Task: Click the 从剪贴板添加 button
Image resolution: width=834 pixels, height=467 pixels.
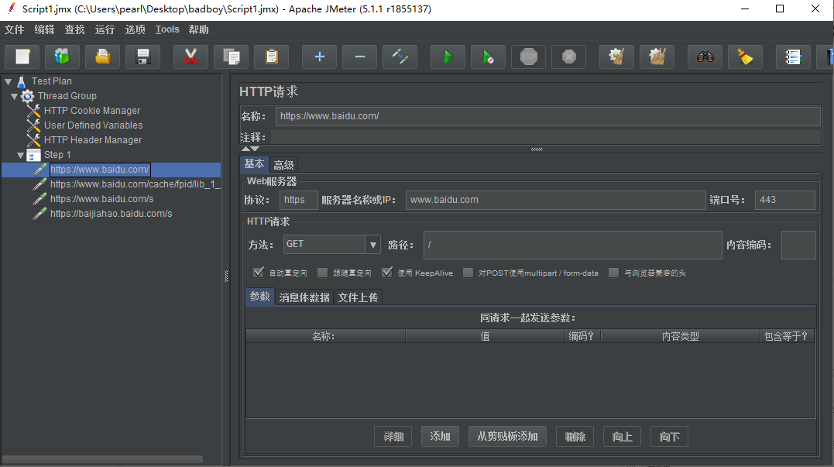Action: click(x=507, y=437)
